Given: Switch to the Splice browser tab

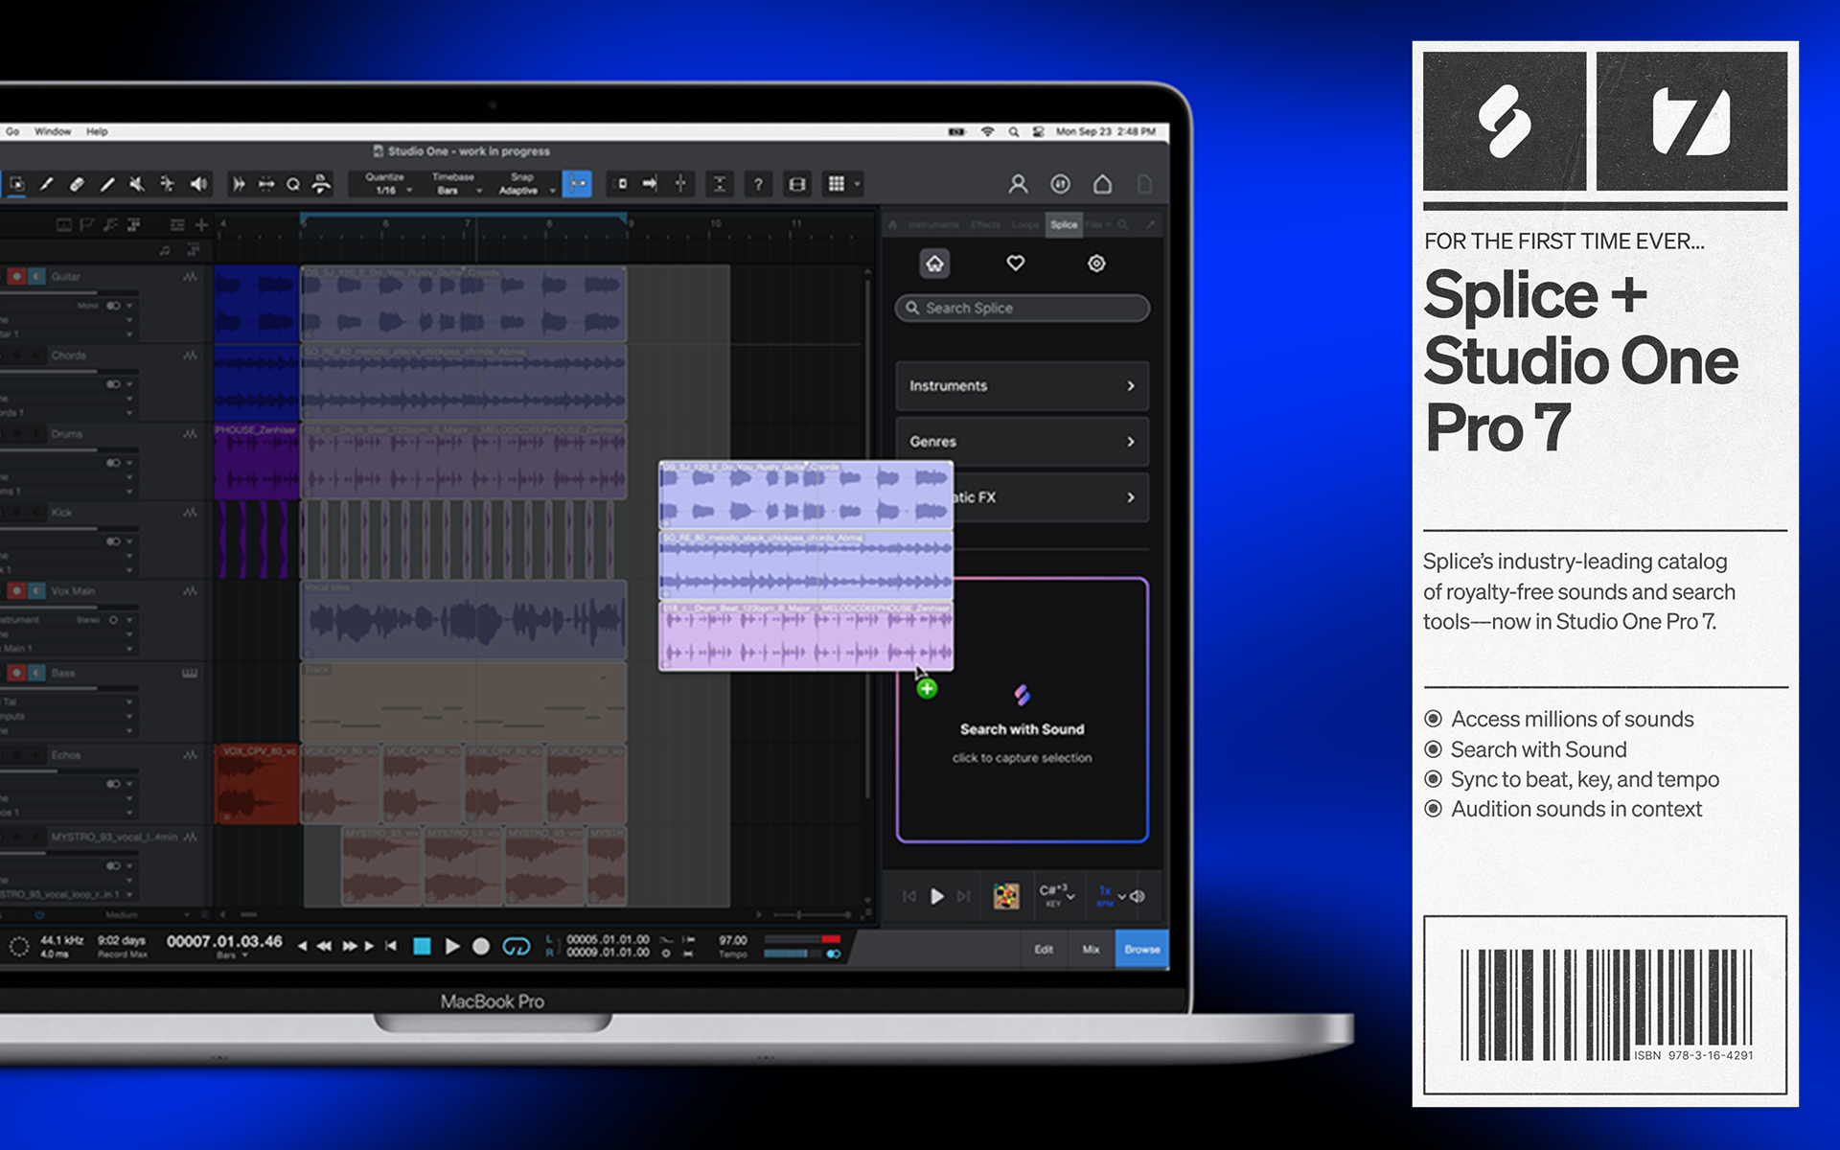Looking at the screenshot, I should 1064,224.
